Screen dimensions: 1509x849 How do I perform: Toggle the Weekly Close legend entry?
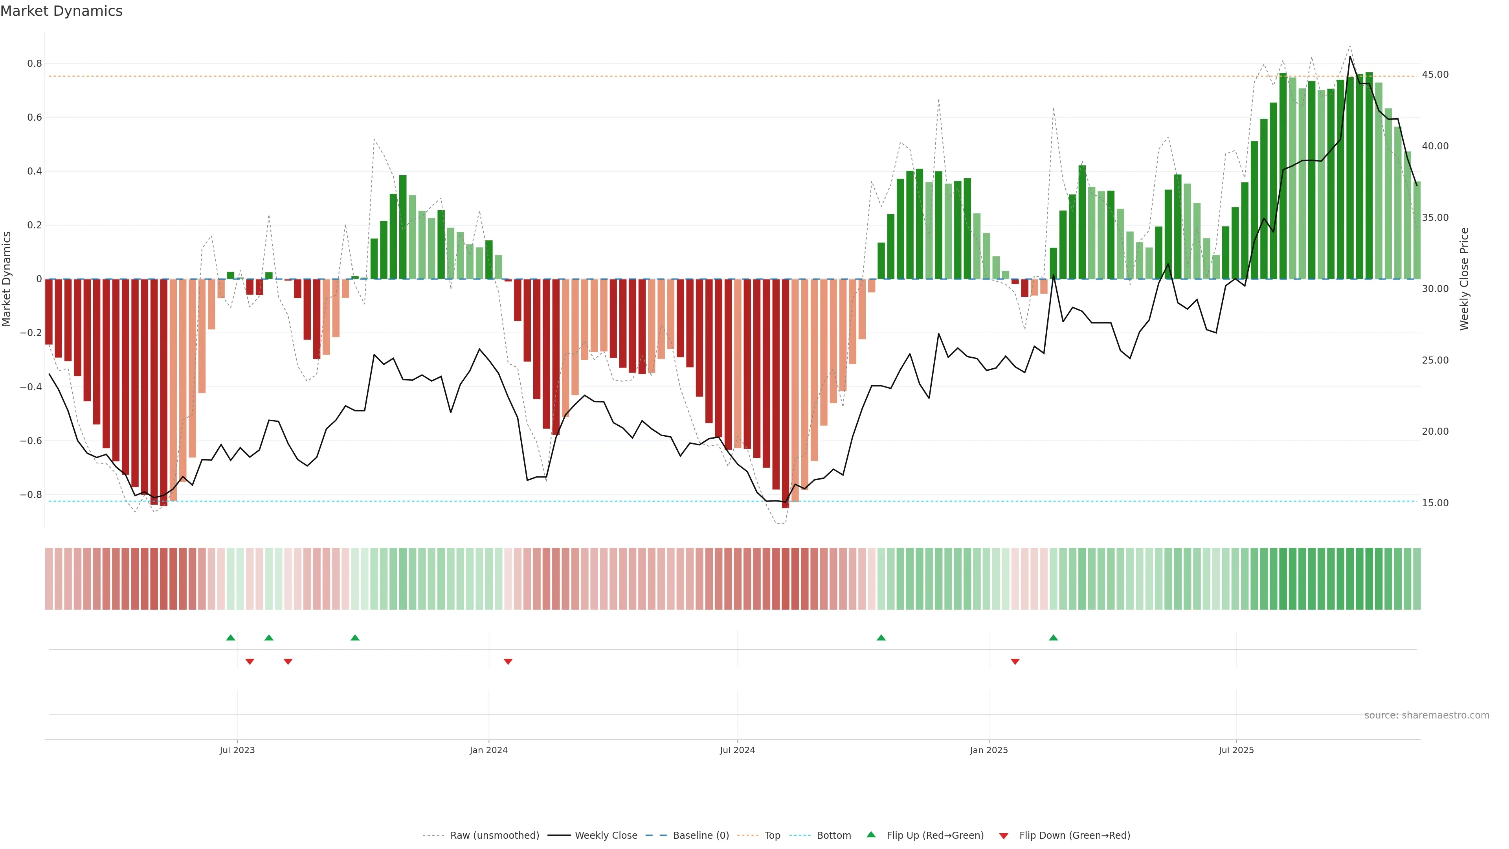pos(606,836)
